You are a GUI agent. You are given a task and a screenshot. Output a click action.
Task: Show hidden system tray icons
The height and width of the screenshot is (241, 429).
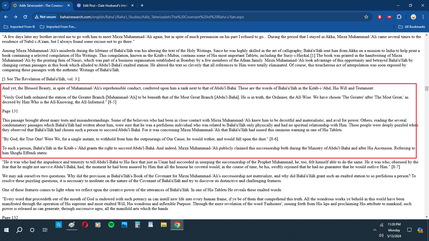coord(375,230)
